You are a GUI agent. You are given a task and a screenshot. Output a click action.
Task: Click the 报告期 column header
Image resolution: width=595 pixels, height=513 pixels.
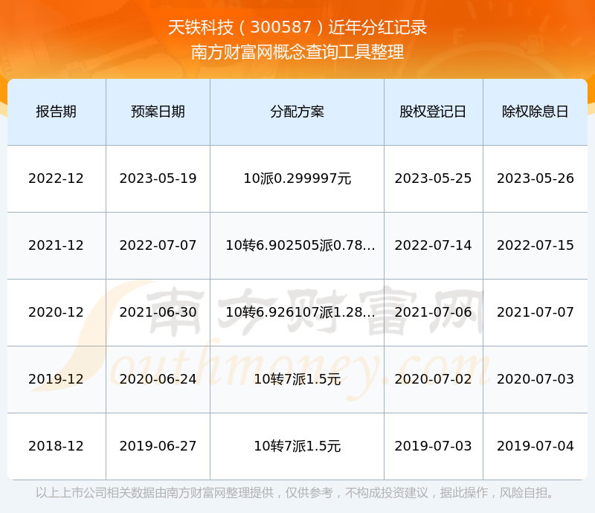[57, 112]
